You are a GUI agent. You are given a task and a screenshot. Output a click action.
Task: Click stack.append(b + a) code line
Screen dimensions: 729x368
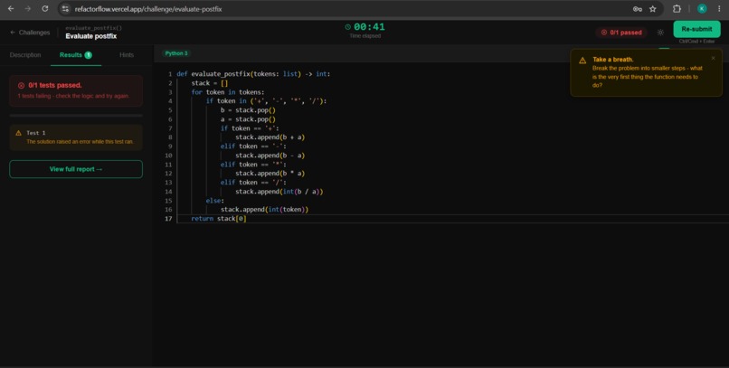click(270, 137)
